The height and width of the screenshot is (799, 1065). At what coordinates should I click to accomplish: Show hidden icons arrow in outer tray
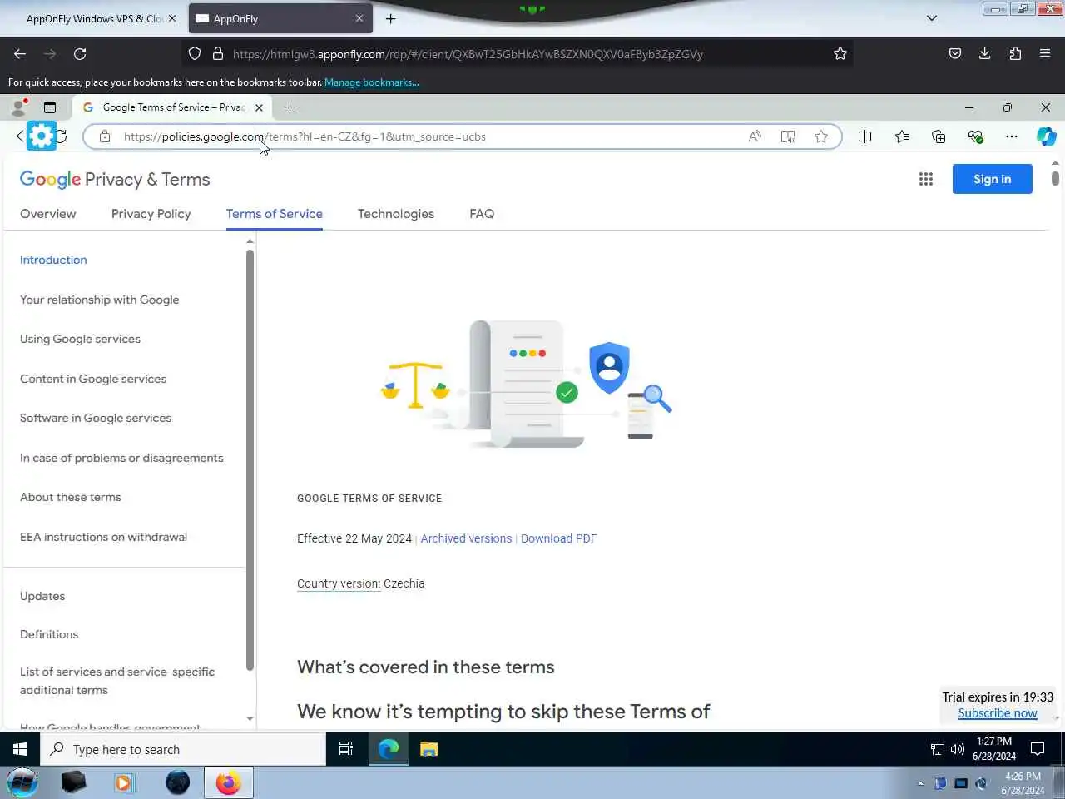[x=920, y=783]
